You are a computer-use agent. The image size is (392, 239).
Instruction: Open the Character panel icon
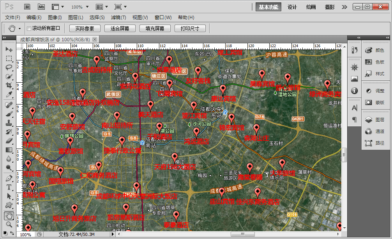[x=354, y=108]
